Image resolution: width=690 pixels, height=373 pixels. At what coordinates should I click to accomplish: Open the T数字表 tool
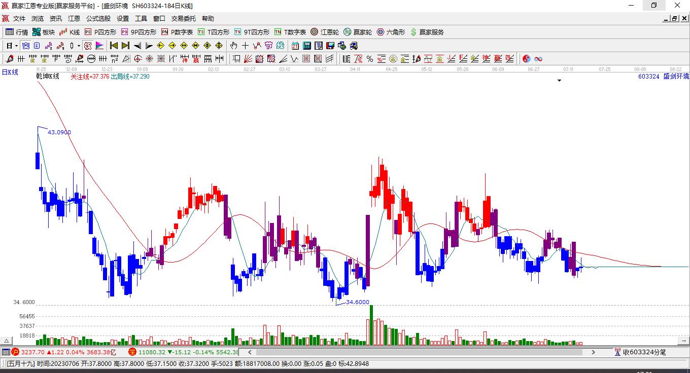click(290, 32)
